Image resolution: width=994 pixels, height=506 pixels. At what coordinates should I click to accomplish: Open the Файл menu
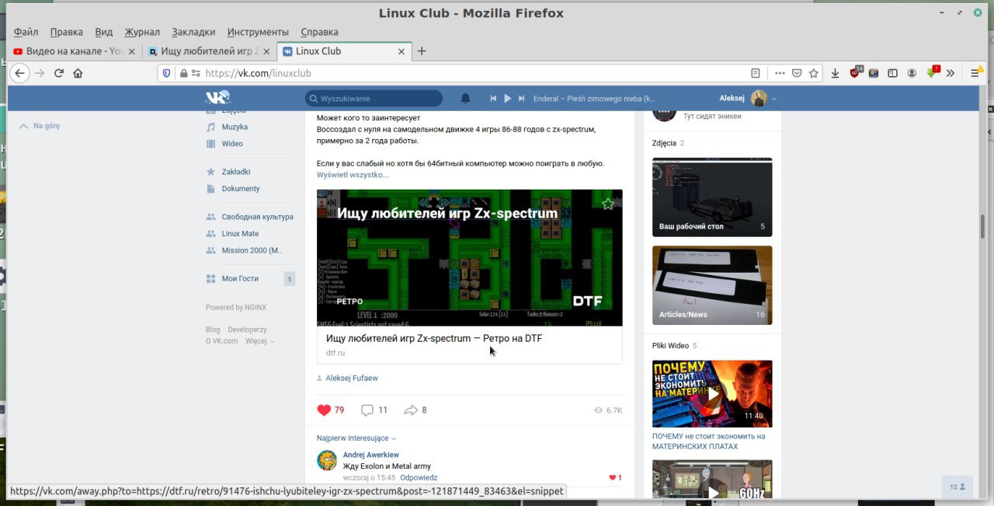click(26, 32)
